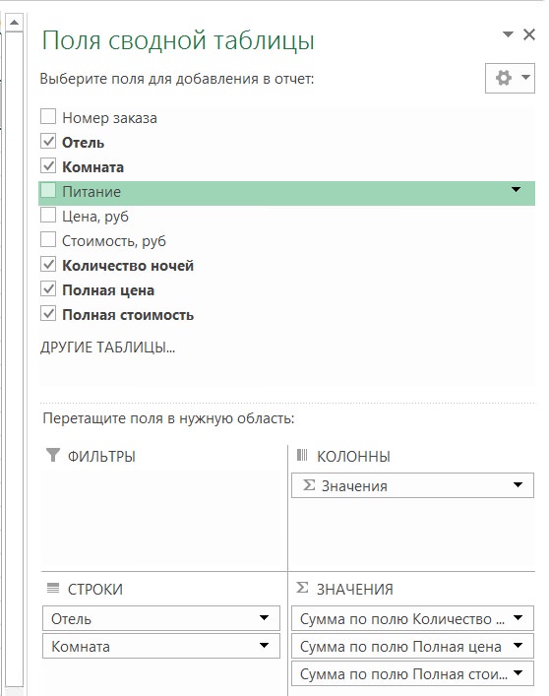549x696 pixels.
Task: Select the Количество ночей field label
Action: [x=128, y=266]
